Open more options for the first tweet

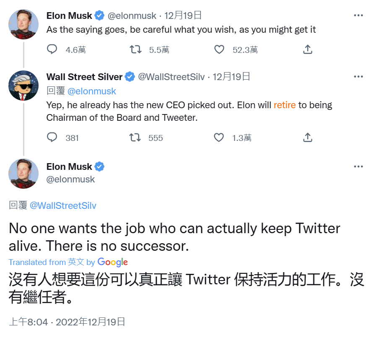(358, 16)
